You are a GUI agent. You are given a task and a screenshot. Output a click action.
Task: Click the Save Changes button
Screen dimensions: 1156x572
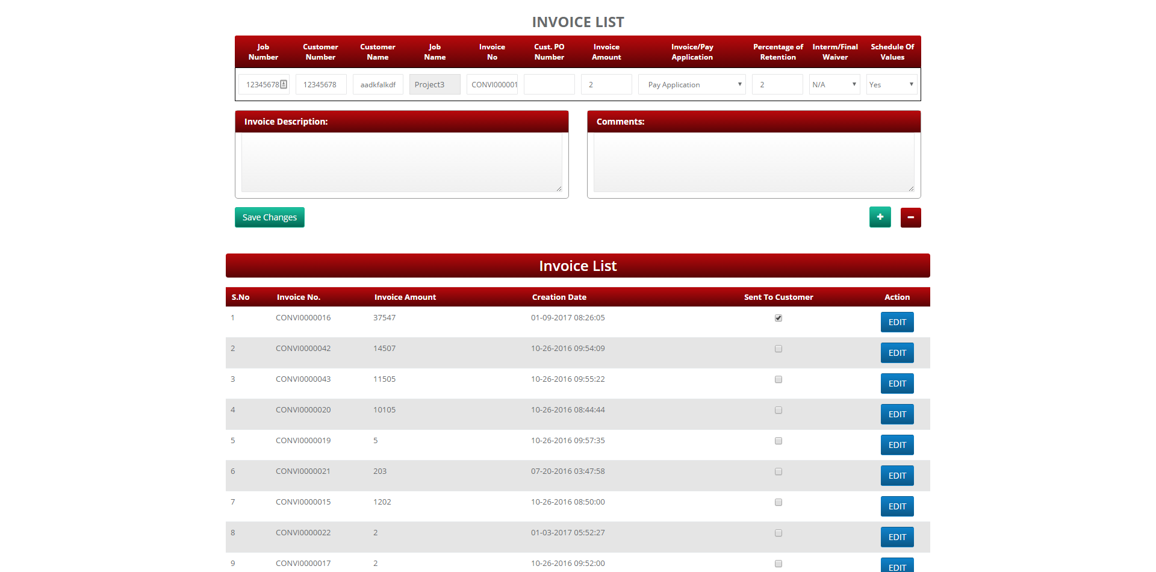pos(270,217)
